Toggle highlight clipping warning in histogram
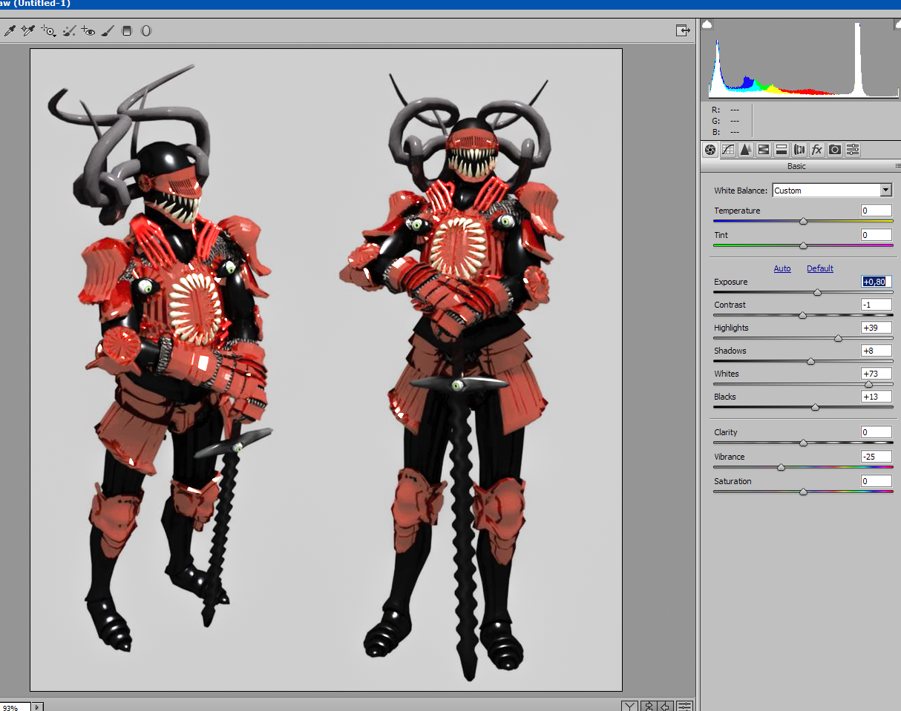 tap(897, 24)
